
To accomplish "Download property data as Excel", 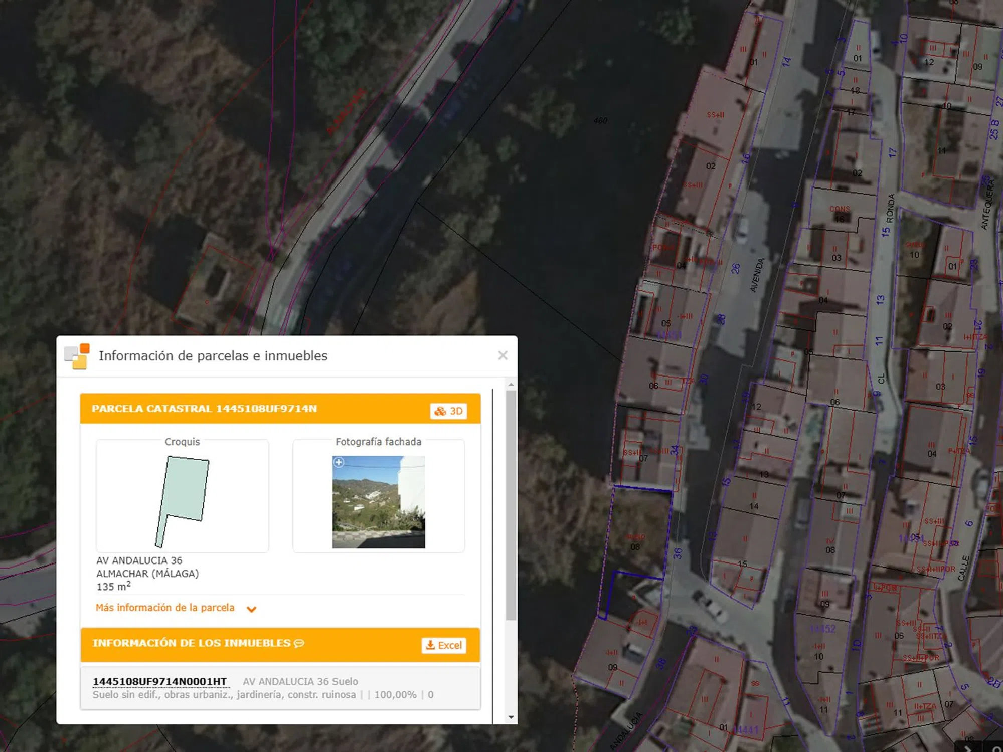I will coord(444,645).
